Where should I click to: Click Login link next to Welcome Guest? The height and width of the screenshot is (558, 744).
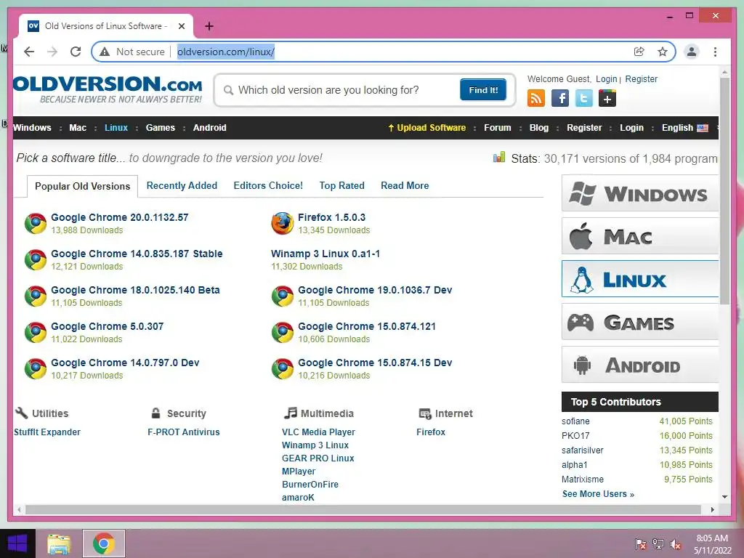tap(607, 78)
